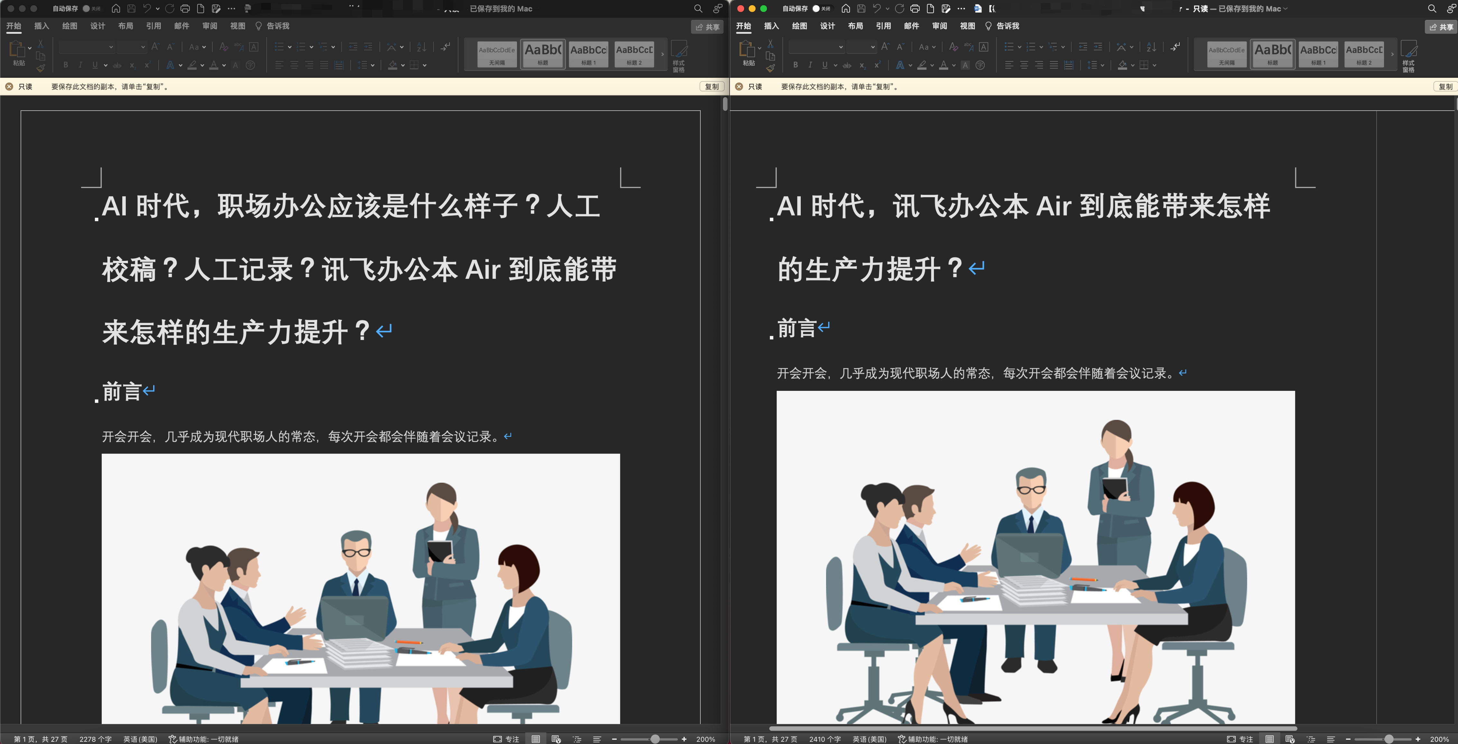The image size is (1458, 744).
Task: Click Sort A-Z icon in right window ribbon
Action: click(x=1151, y=47)
